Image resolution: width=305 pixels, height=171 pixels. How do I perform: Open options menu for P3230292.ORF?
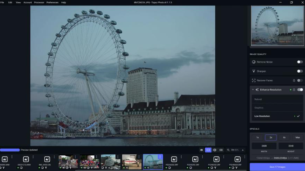pos(202,157)
